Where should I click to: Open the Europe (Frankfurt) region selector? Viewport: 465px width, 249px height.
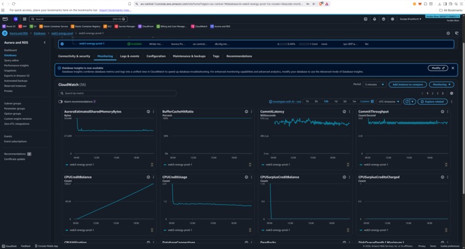(x=411, y=19)
